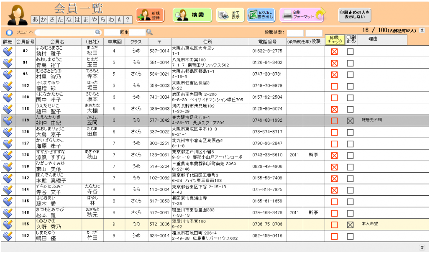Click the 会員番号 column header

point(25,42)
